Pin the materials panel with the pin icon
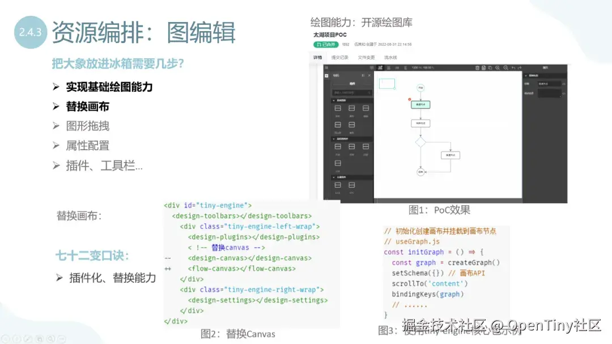Image resolution: width=612 pixels, height=344 pixels. tap(363, 75)
